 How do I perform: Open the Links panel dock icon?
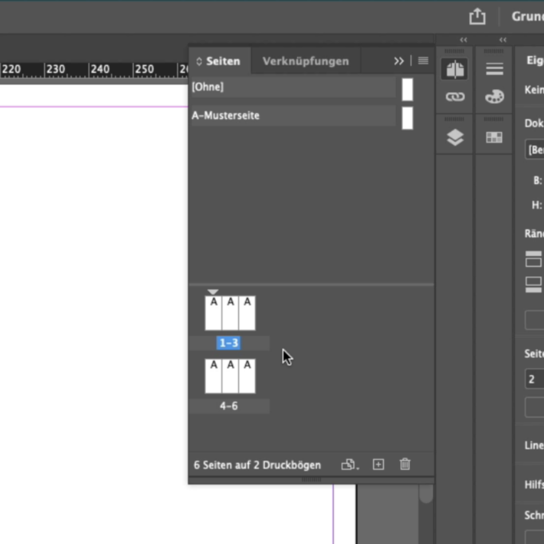(x=455, y=97)
